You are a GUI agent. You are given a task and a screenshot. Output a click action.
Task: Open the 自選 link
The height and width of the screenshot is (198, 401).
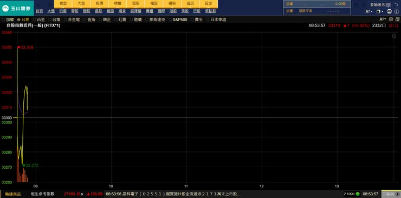tap(63, 11)
